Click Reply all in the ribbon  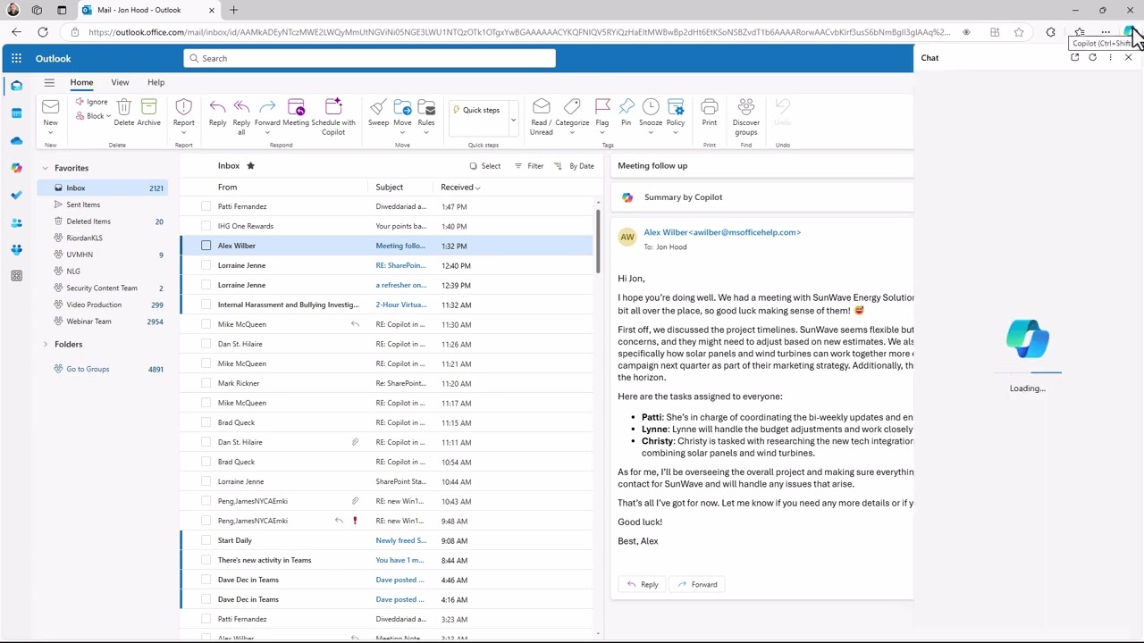click(241, 107)
